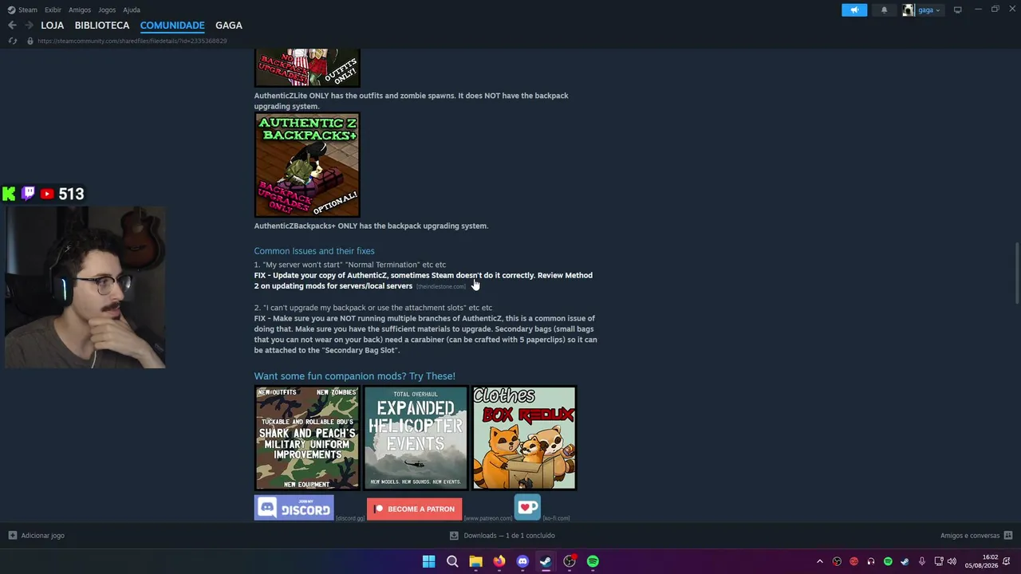
Task: Go to the BIBLIOTECA tab
Action: (102, 26)
